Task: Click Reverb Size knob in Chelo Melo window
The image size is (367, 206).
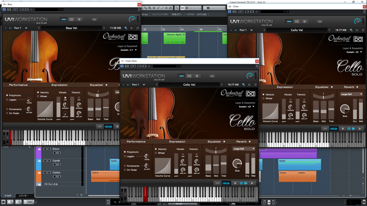Action: click(x=237, y=163)
